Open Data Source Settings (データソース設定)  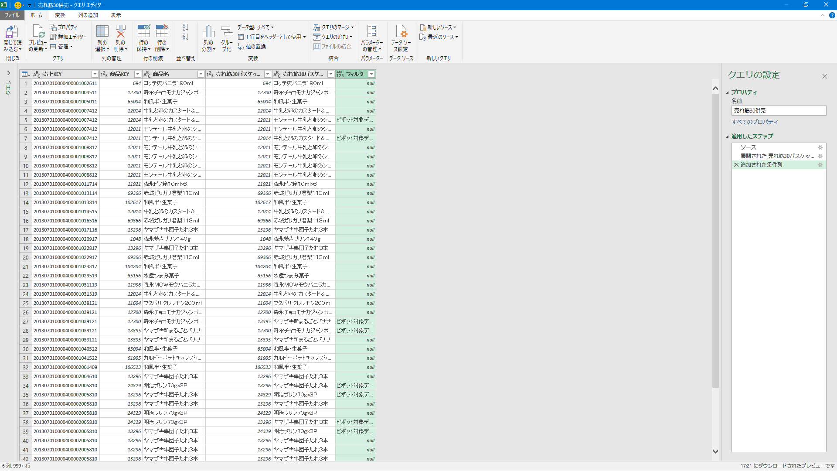401,32
